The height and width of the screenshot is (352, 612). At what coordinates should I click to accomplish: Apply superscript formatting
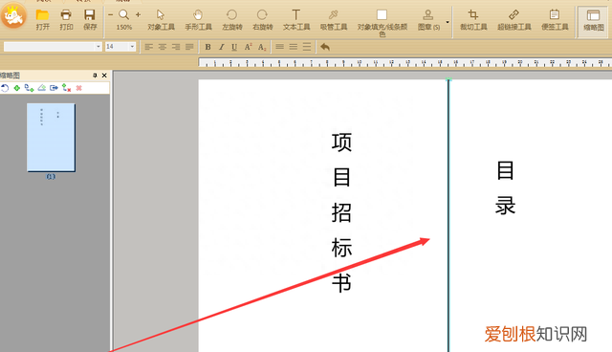click(248, 47)
